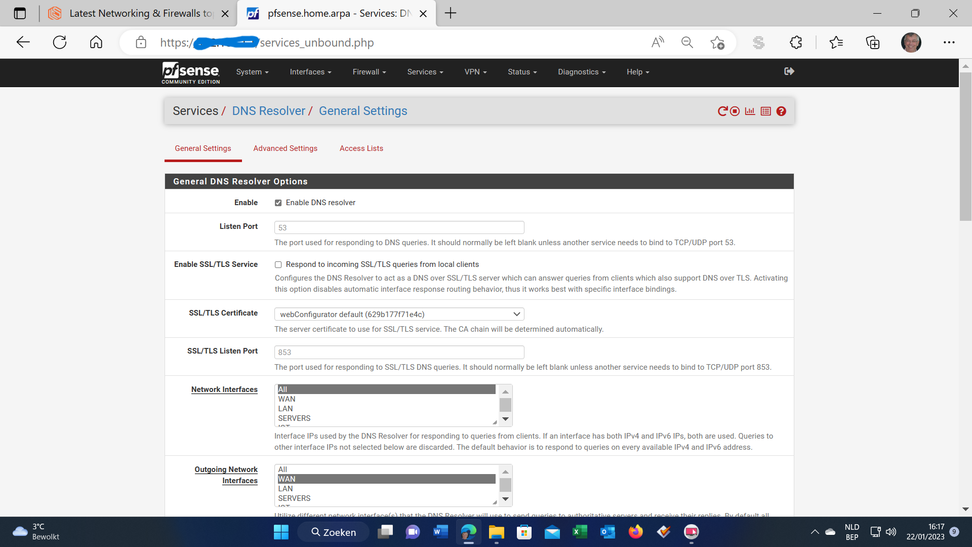Open the taskbar clock and date
Image resolution: width=972 pixels, height=547 pixels.
tap(925, 532)
